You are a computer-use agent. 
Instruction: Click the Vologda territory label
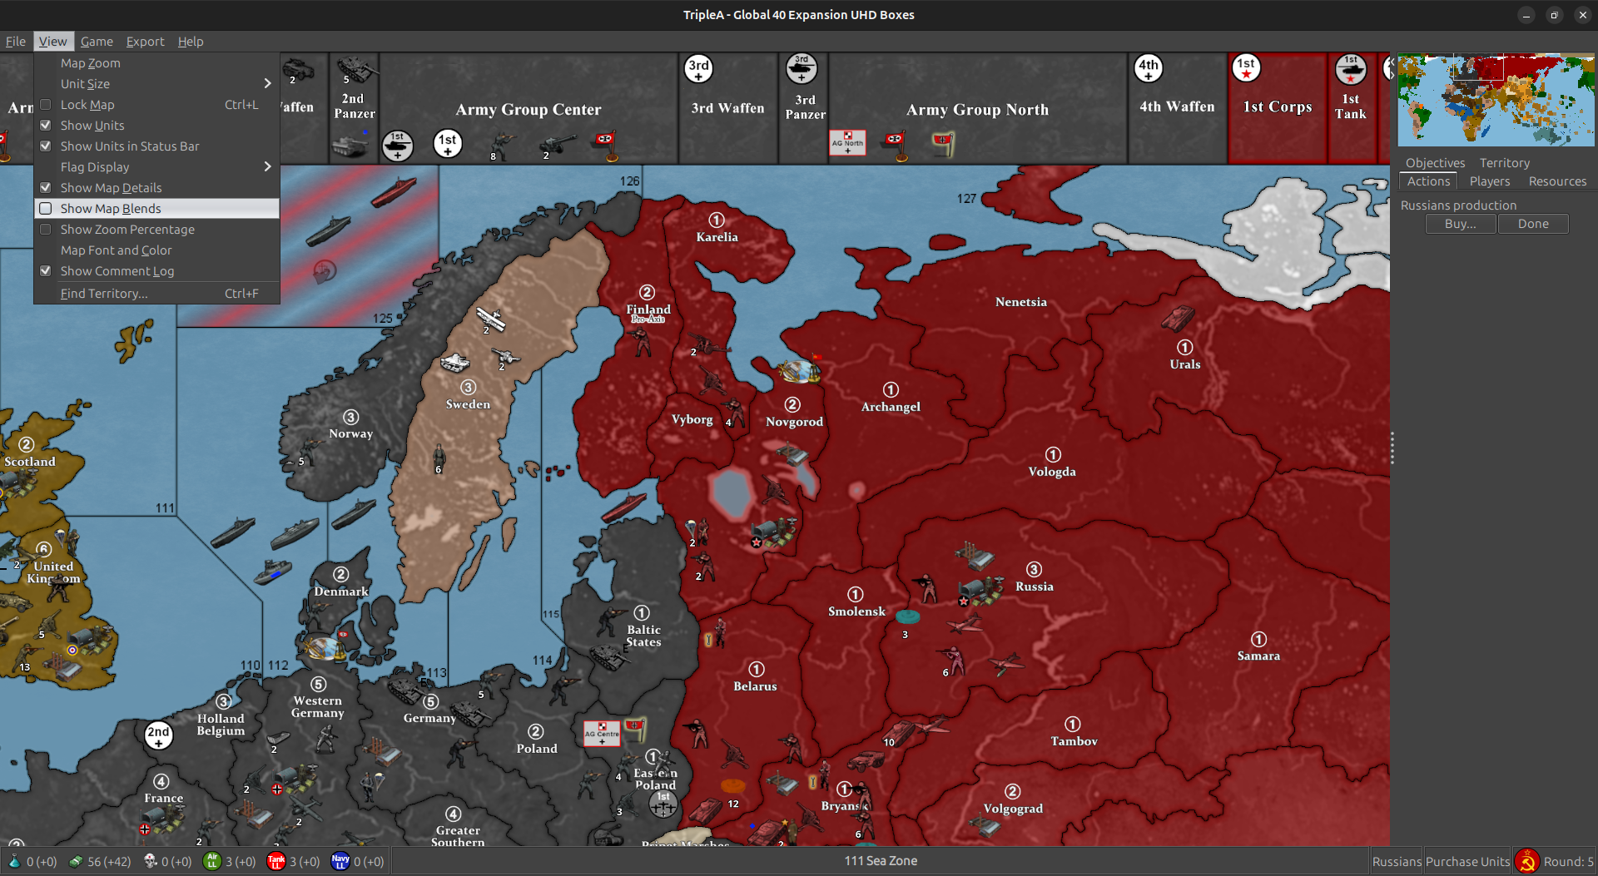click(1052, 472)
